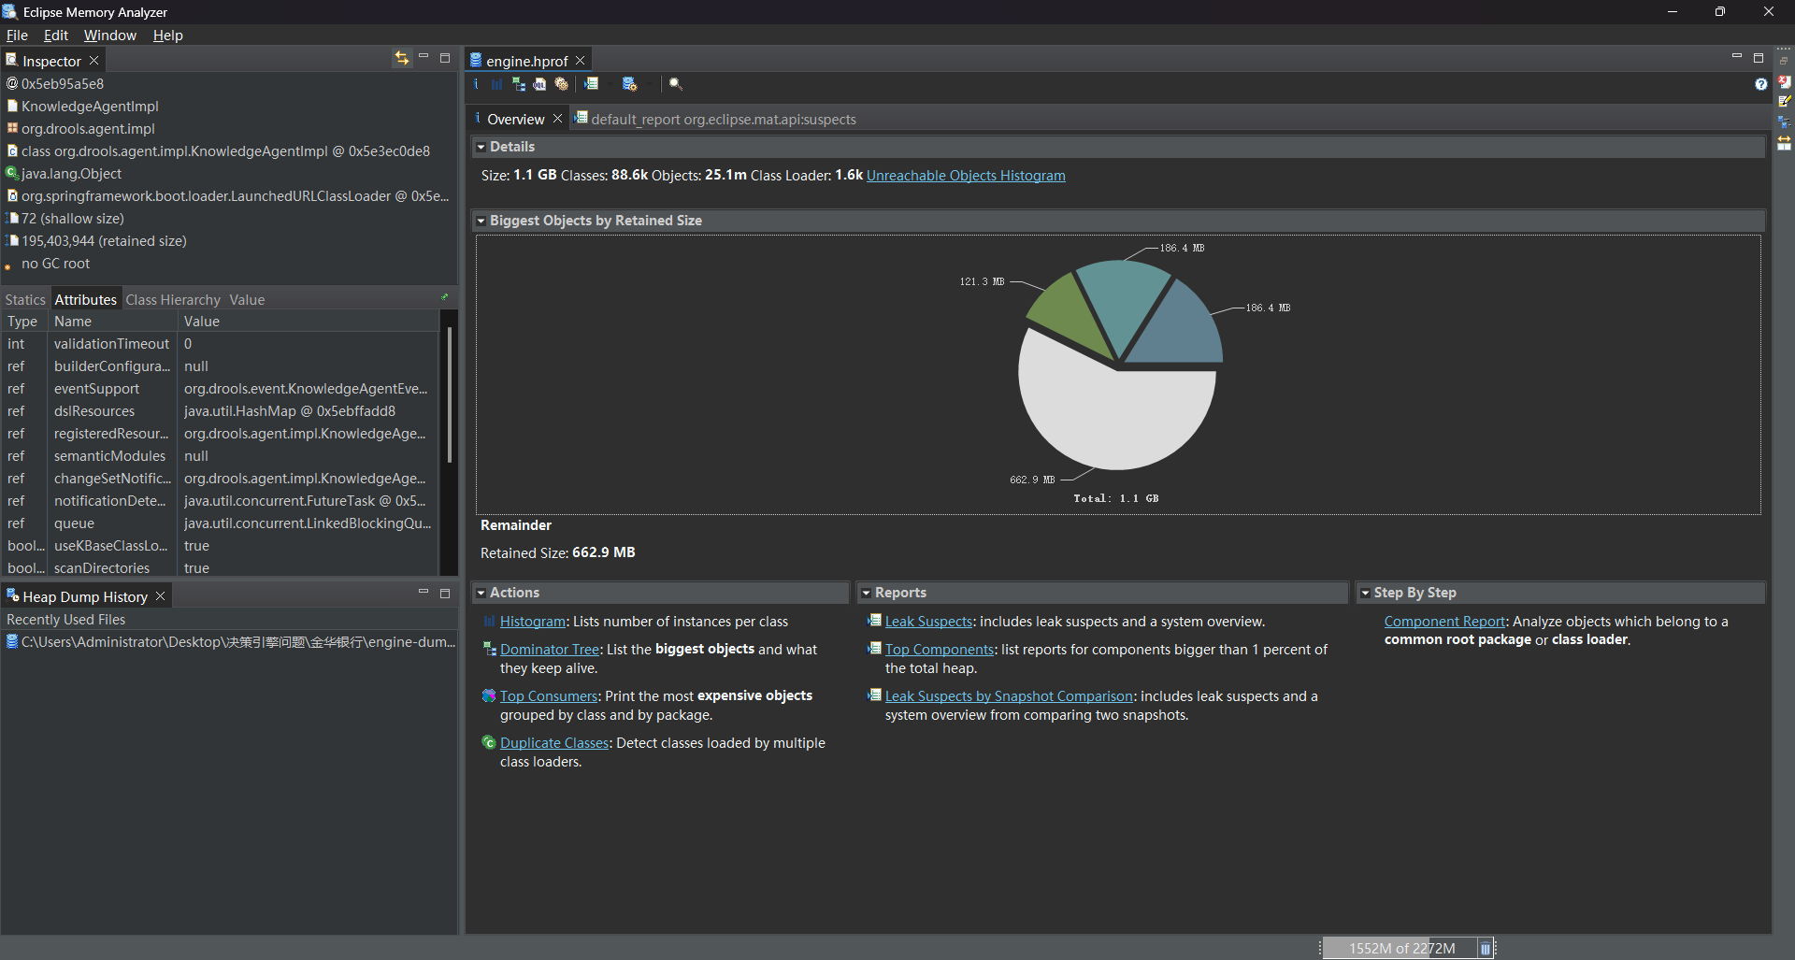Collapse the Step By Step section
The width and height of the screenshot is (1795, 960).
click(1365, 593)
